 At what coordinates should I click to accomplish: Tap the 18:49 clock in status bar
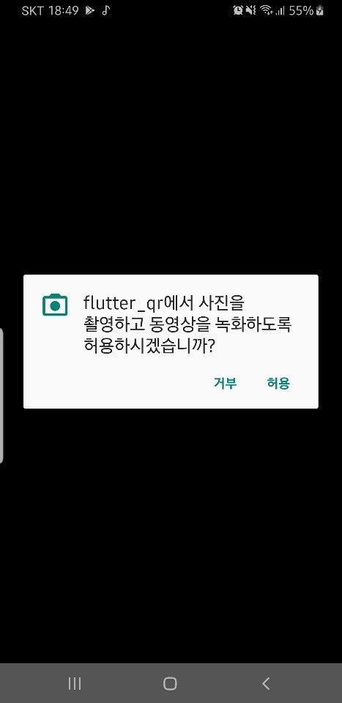coord(64,11)
